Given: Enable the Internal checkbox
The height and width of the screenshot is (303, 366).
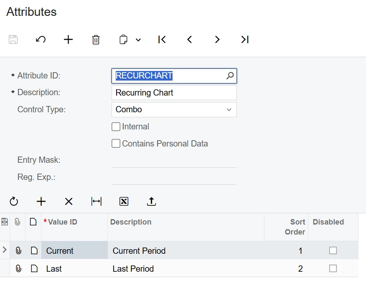Looking at the screenshot, I should [x=116, y=127].
